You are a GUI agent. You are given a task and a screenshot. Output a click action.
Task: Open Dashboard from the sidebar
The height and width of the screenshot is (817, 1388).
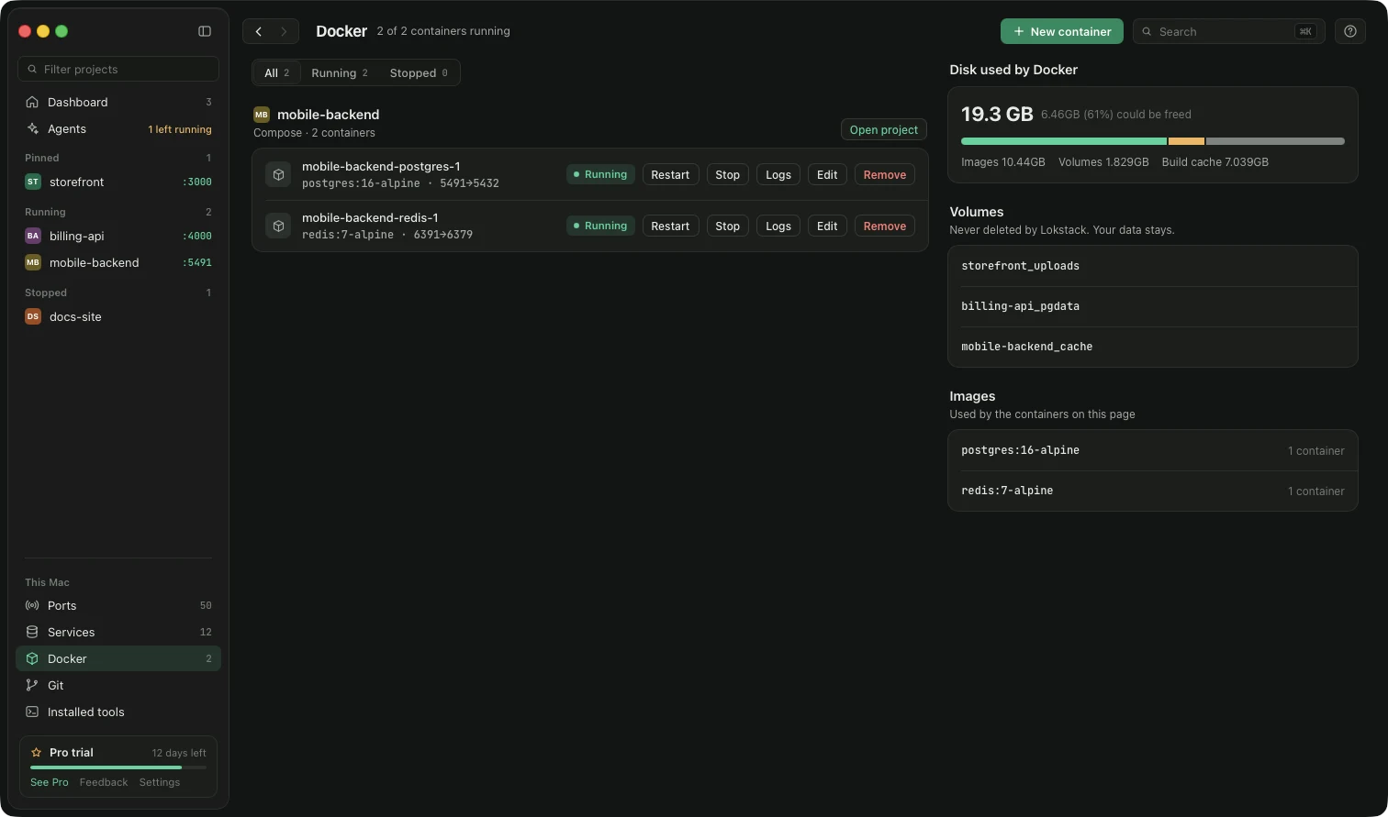point(118,102)
